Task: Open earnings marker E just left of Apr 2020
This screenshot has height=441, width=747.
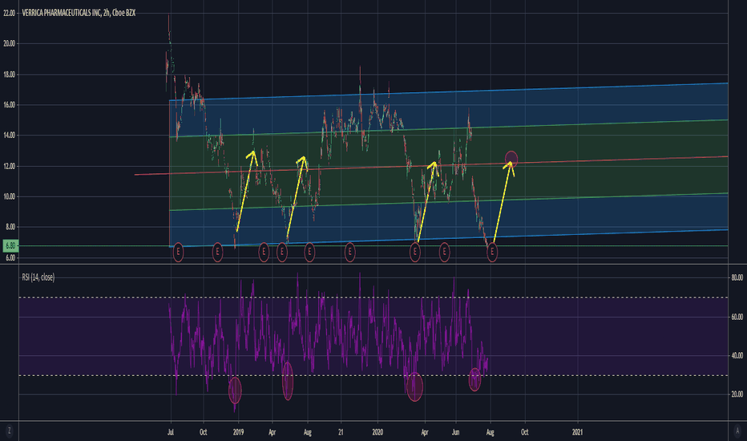Action: click(415, 252)
